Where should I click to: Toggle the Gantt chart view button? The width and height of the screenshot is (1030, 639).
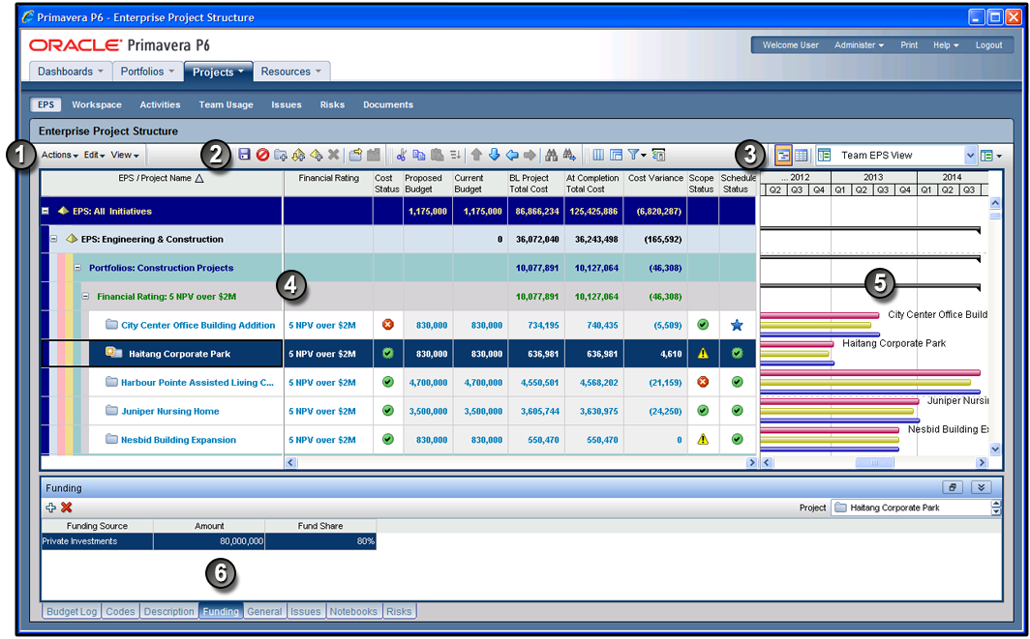pos(783,156)
